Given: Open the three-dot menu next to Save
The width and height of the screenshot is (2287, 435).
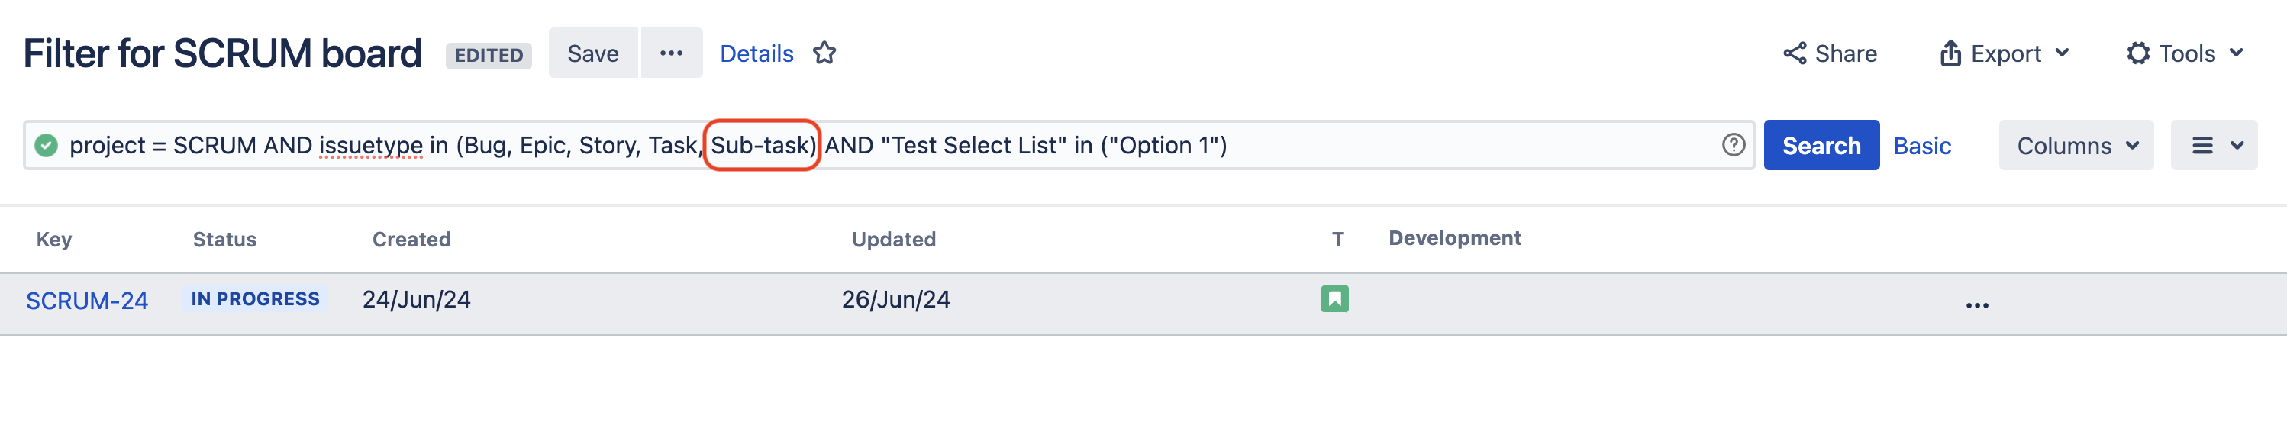Looking at the screenshot, I should point(671,53).
